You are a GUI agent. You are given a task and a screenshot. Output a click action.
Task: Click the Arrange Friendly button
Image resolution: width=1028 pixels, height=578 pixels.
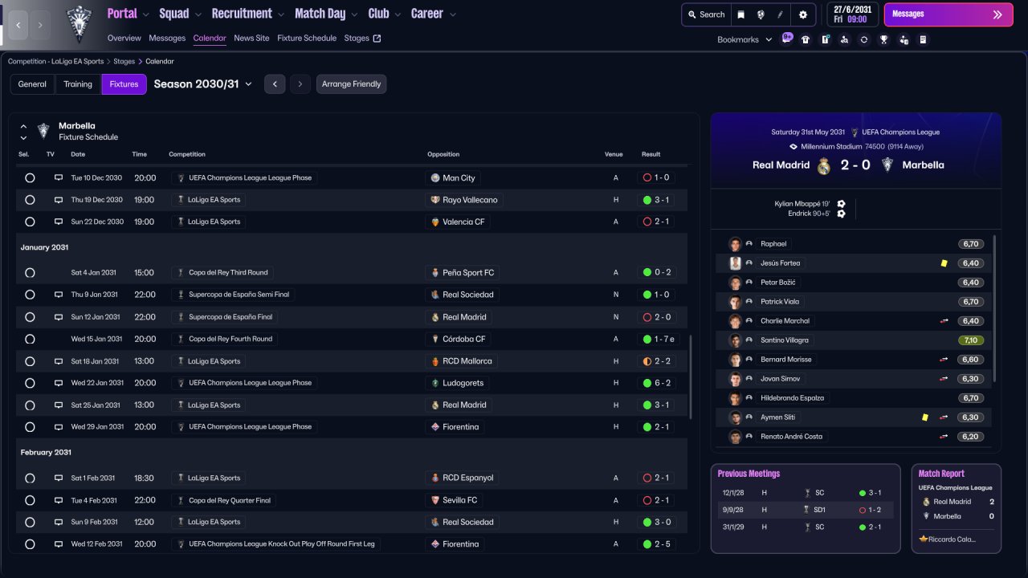click(351, 84)
